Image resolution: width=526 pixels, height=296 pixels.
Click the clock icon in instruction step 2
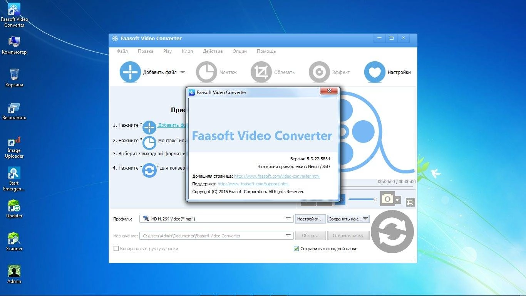(x=149, y=142)
